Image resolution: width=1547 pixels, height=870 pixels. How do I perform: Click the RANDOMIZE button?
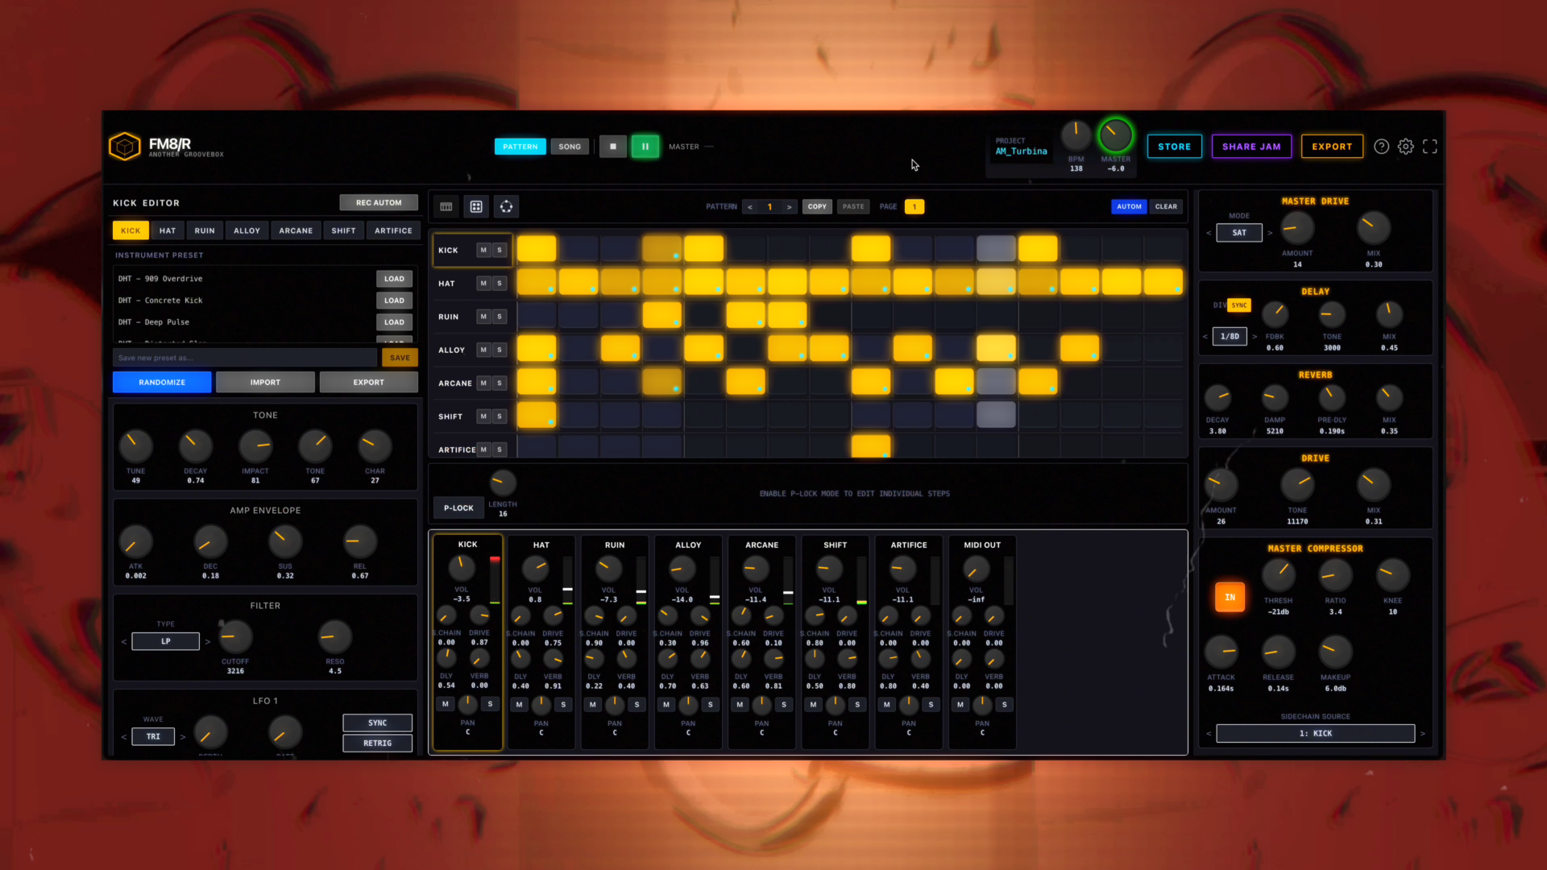pyautogui.click(x=162, y=383)
